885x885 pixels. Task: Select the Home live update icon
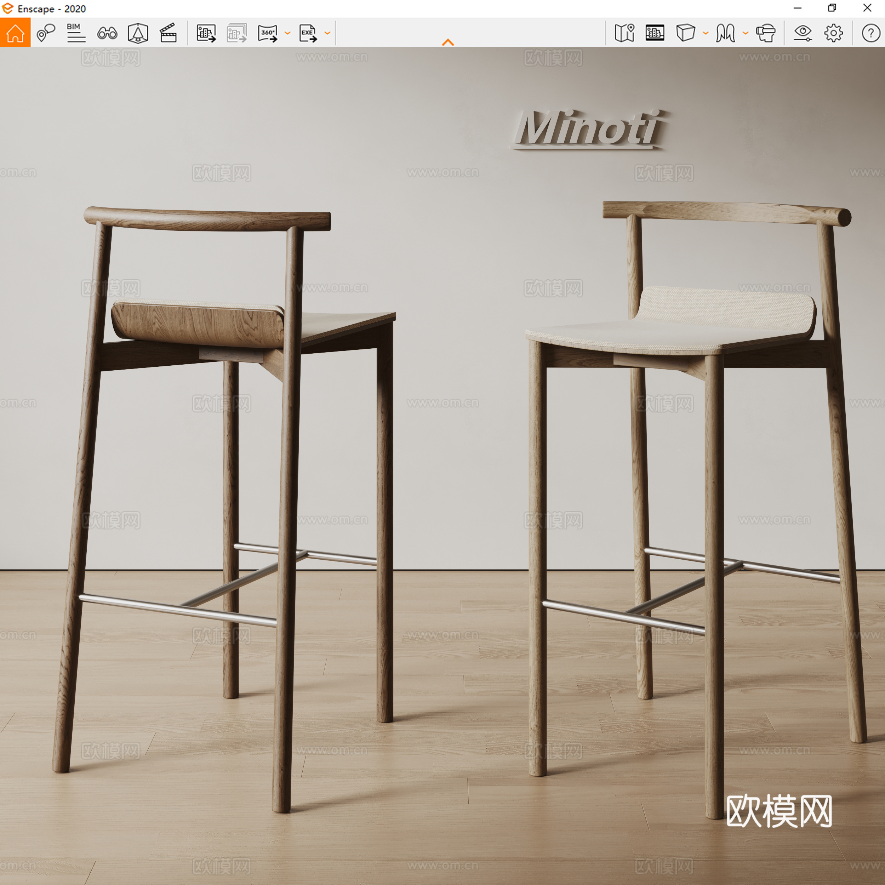point(17,33)
